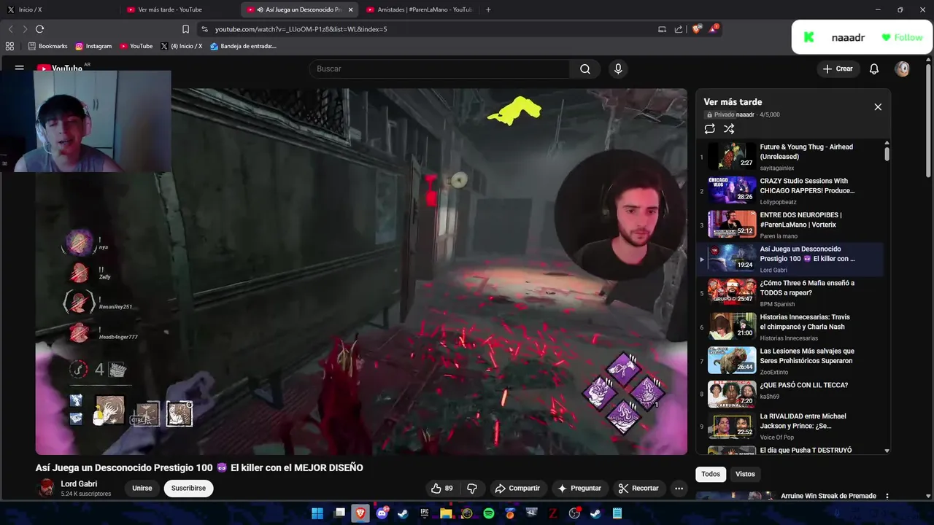The height and width of the screenshot is (525, 934).
Task: Open File Explorer from the taskbar
Action: [x=446, y=513]
